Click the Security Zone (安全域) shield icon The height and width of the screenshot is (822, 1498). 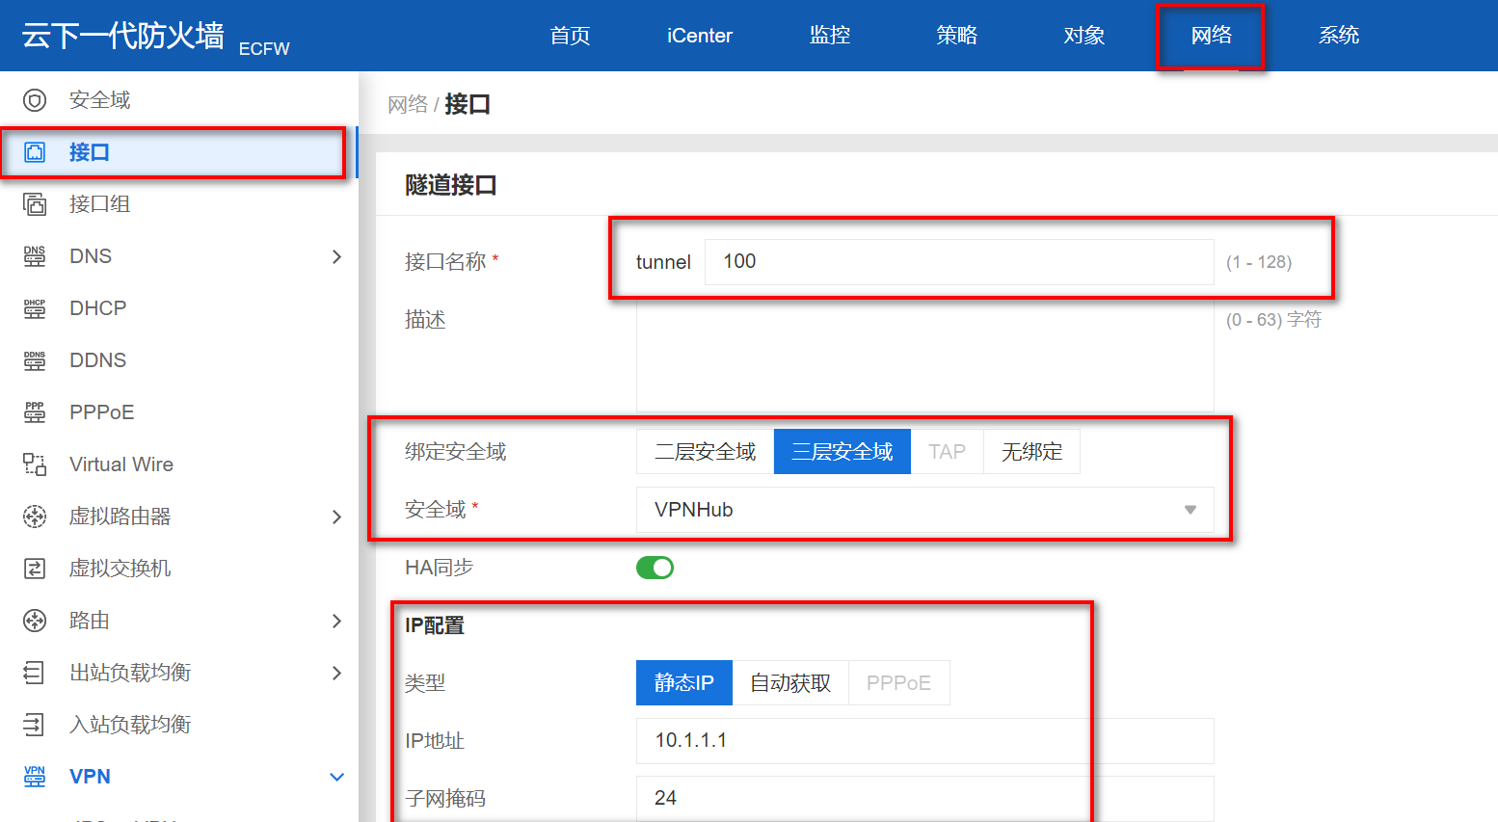pos(35,100)
